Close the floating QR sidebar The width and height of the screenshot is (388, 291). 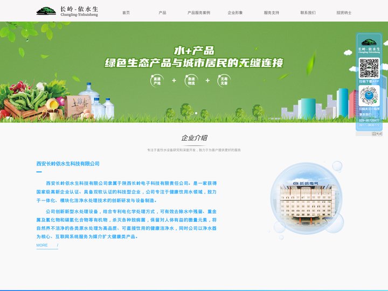(x=377, y=134)
